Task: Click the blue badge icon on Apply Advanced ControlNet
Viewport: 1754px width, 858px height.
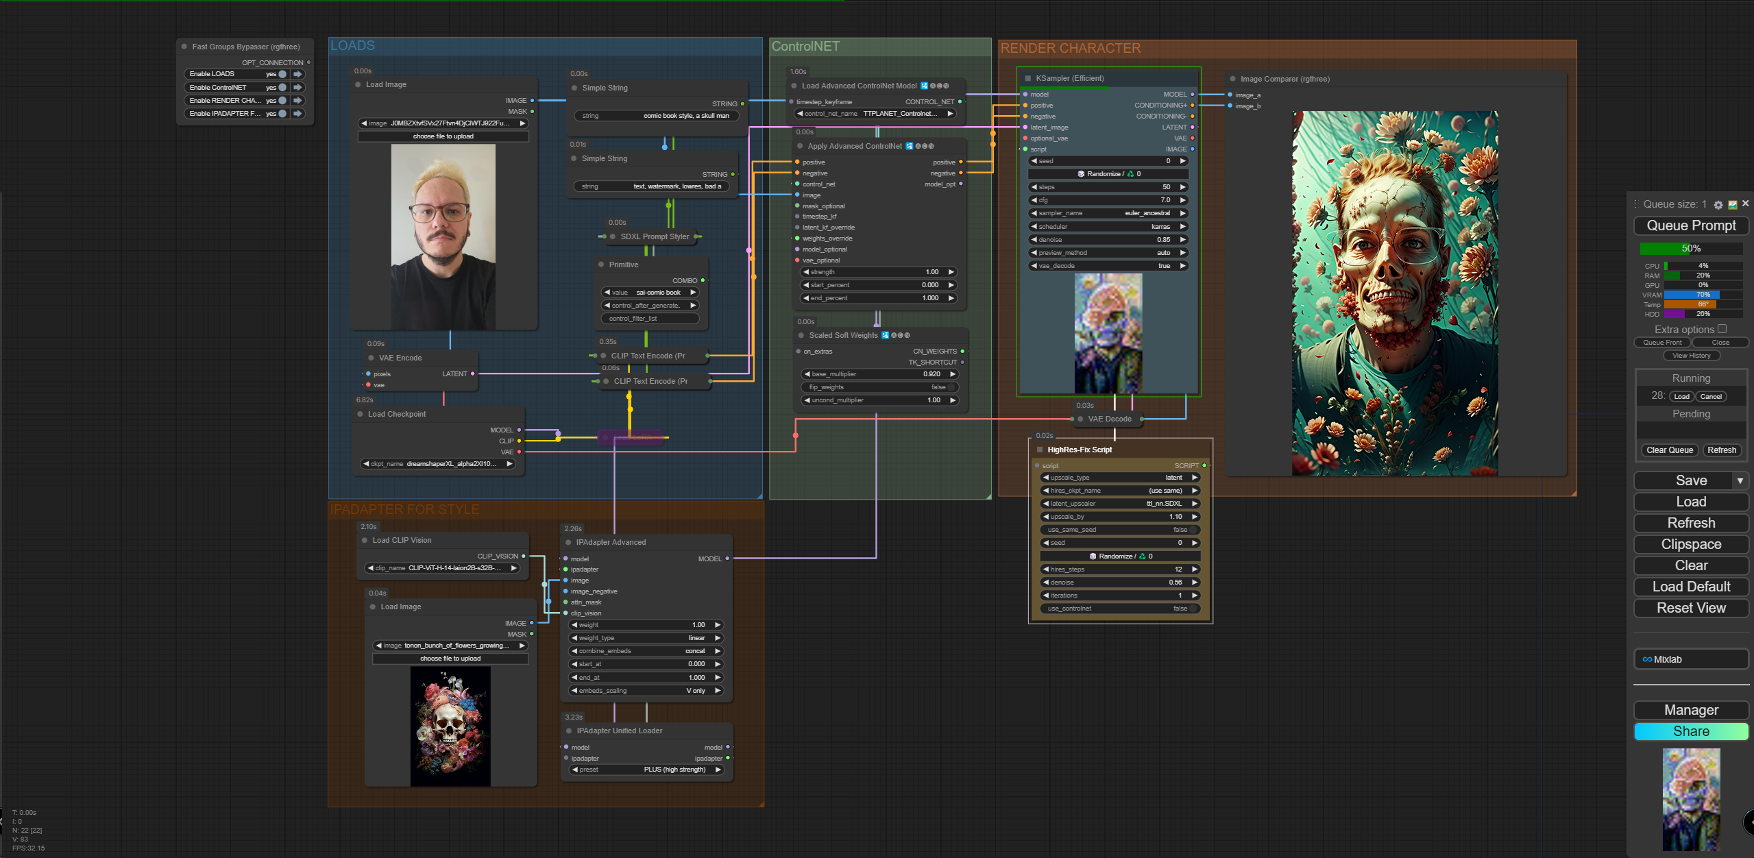Action: 910,147
